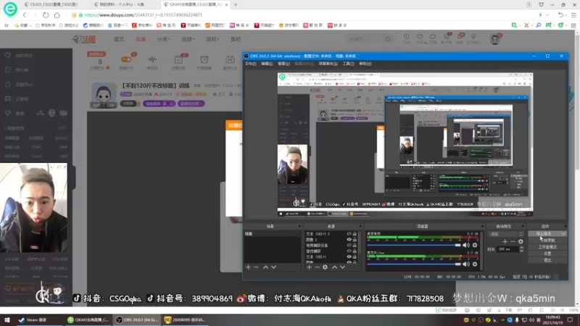Move scene up in OBS scenes list
Screen dimensions: 580x326
[x=265, y=267]
